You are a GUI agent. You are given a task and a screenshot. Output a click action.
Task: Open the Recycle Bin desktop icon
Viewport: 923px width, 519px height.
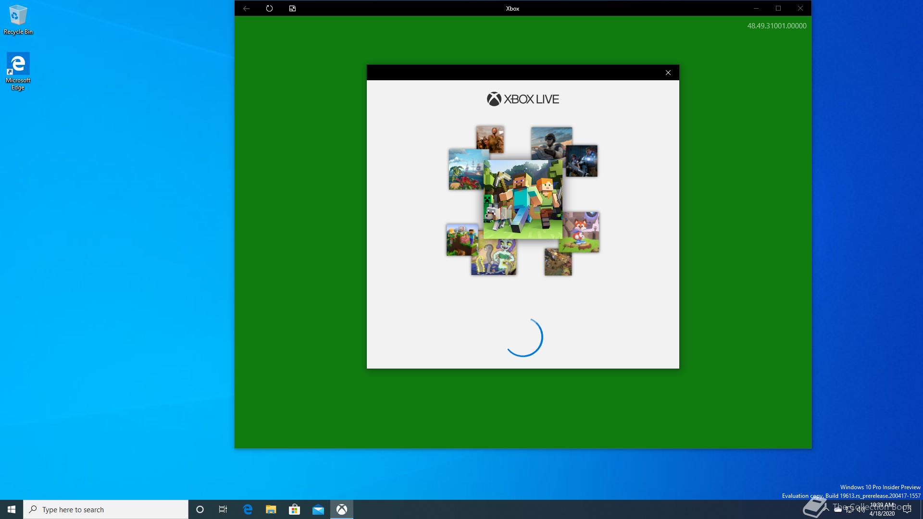click(18, 20)
